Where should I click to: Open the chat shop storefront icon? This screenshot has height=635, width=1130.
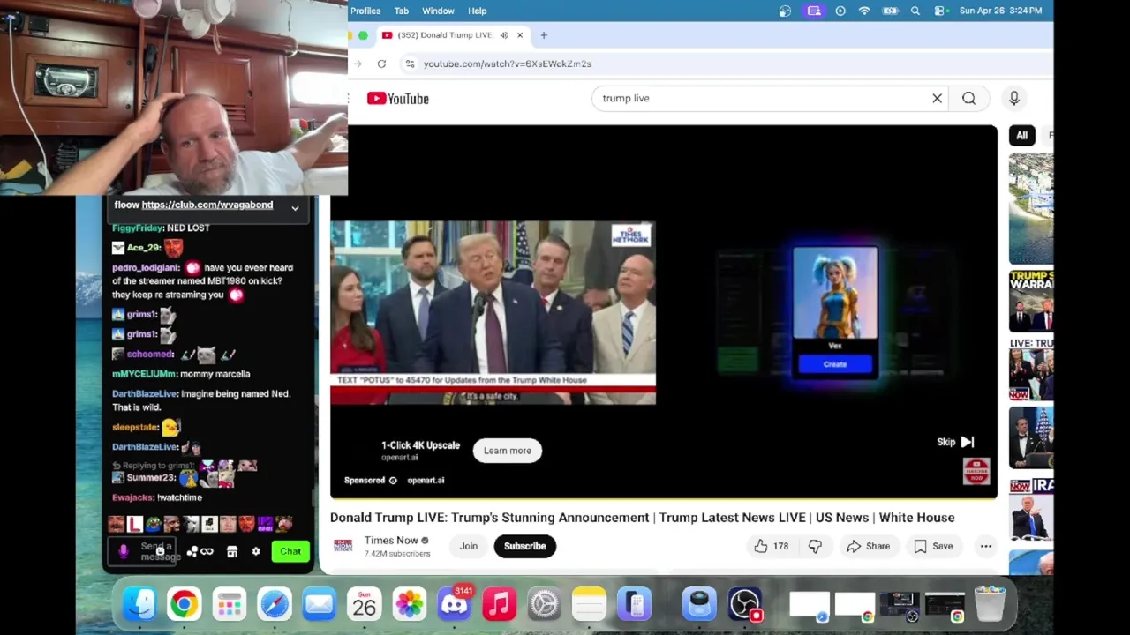232,552
